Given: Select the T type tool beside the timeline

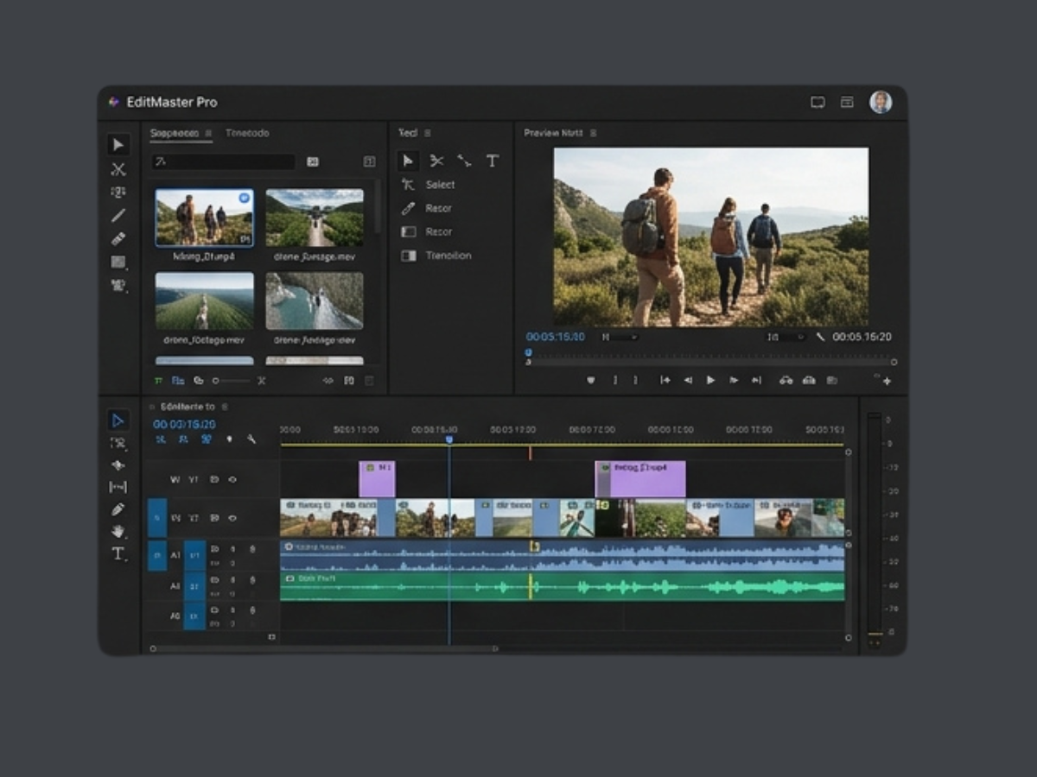Looking at the screenshot, I should coord(118,554).
